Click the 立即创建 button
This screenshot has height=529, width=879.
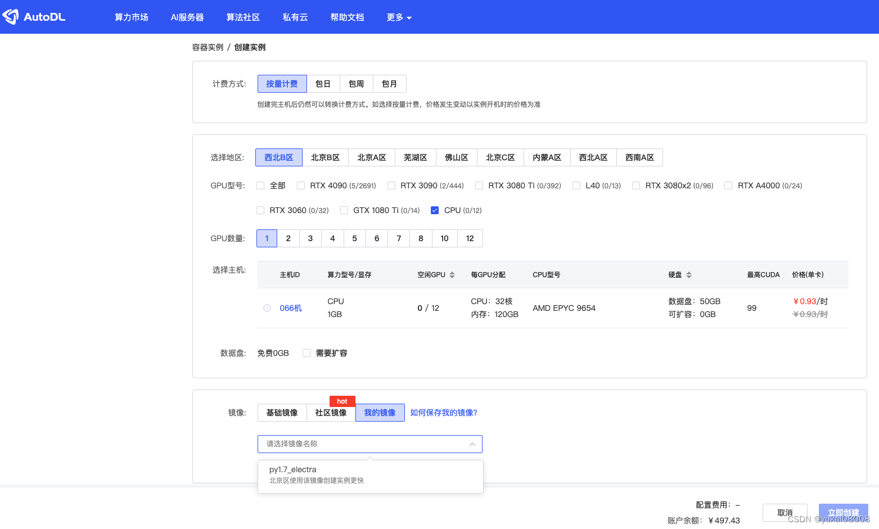pos(844,513)
